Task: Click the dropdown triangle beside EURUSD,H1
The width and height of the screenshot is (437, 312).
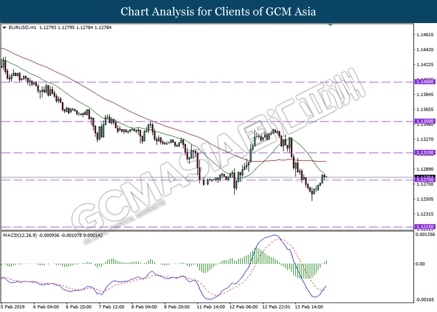Action: pyautogui.click(x=4, y=27)
